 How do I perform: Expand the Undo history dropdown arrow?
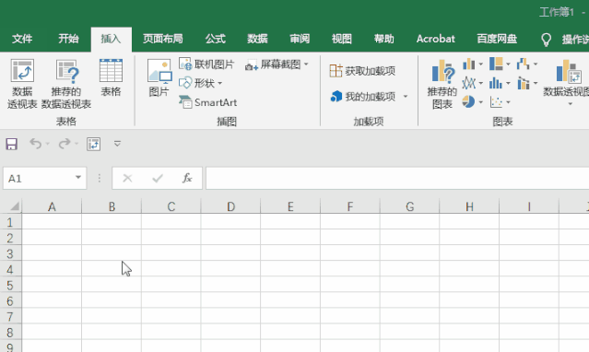47,144
